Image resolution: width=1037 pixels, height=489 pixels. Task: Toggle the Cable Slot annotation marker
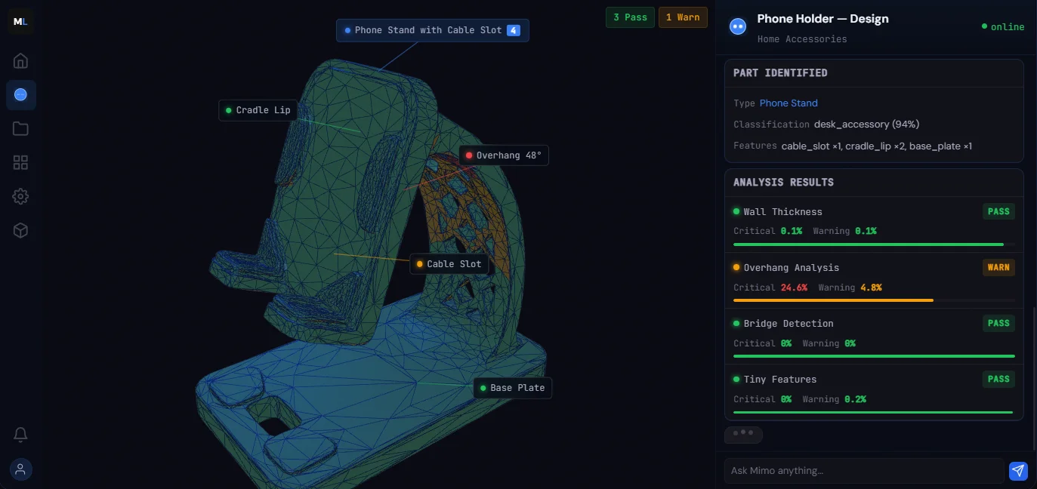[x=449, y=263]
